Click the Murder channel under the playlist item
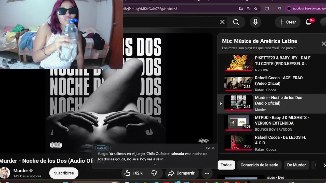This screenshot has width=326, height=183. tap(260, 110)
